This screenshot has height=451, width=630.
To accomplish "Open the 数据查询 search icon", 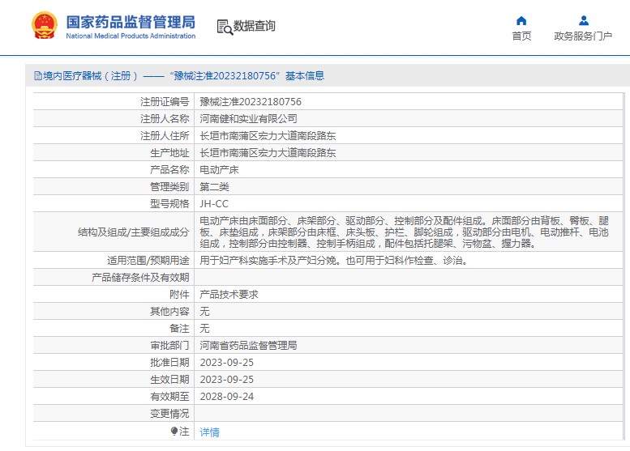I will tap(225, 27).
